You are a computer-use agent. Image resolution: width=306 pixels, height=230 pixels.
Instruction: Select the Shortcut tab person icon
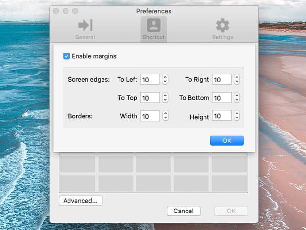(x=153, y=25)
